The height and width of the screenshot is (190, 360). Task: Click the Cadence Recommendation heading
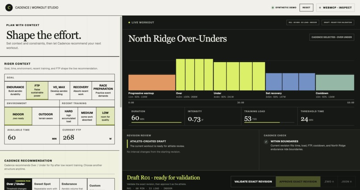tap(28, 160)
